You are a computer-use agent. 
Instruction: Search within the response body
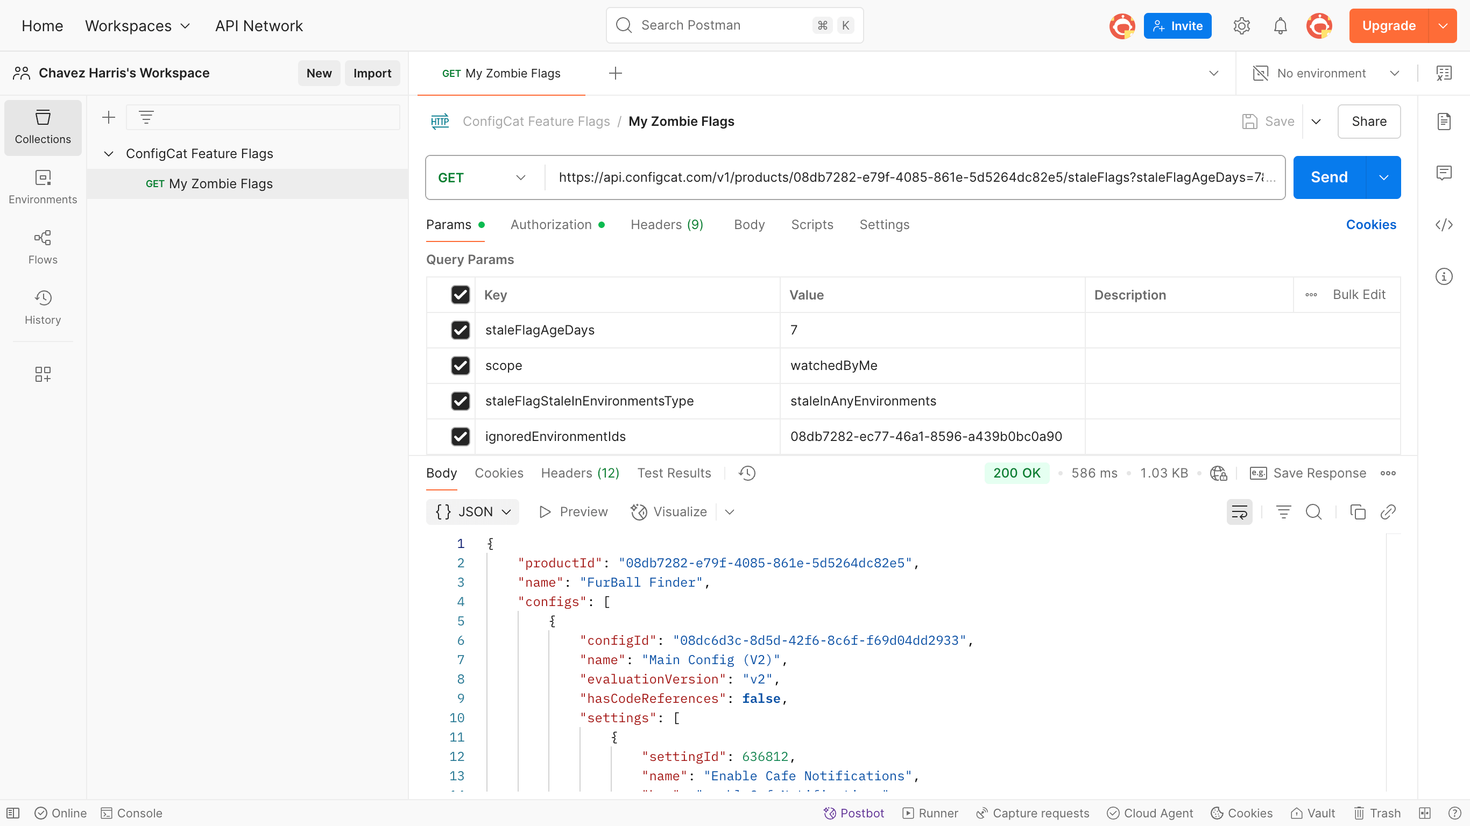click(1313, 512)
